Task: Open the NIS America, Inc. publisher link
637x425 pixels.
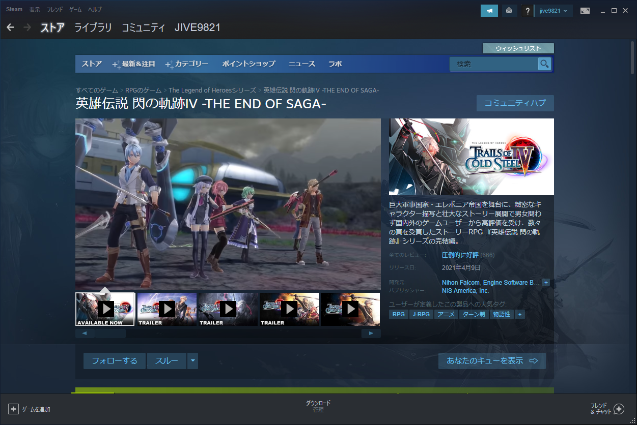Action: click(x=465, y=291)
